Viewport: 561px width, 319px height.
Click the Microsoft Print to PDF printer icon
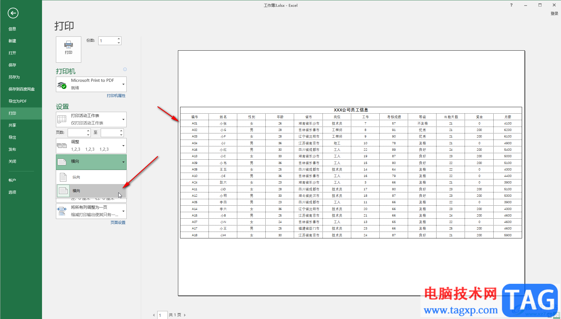(62, 85)
